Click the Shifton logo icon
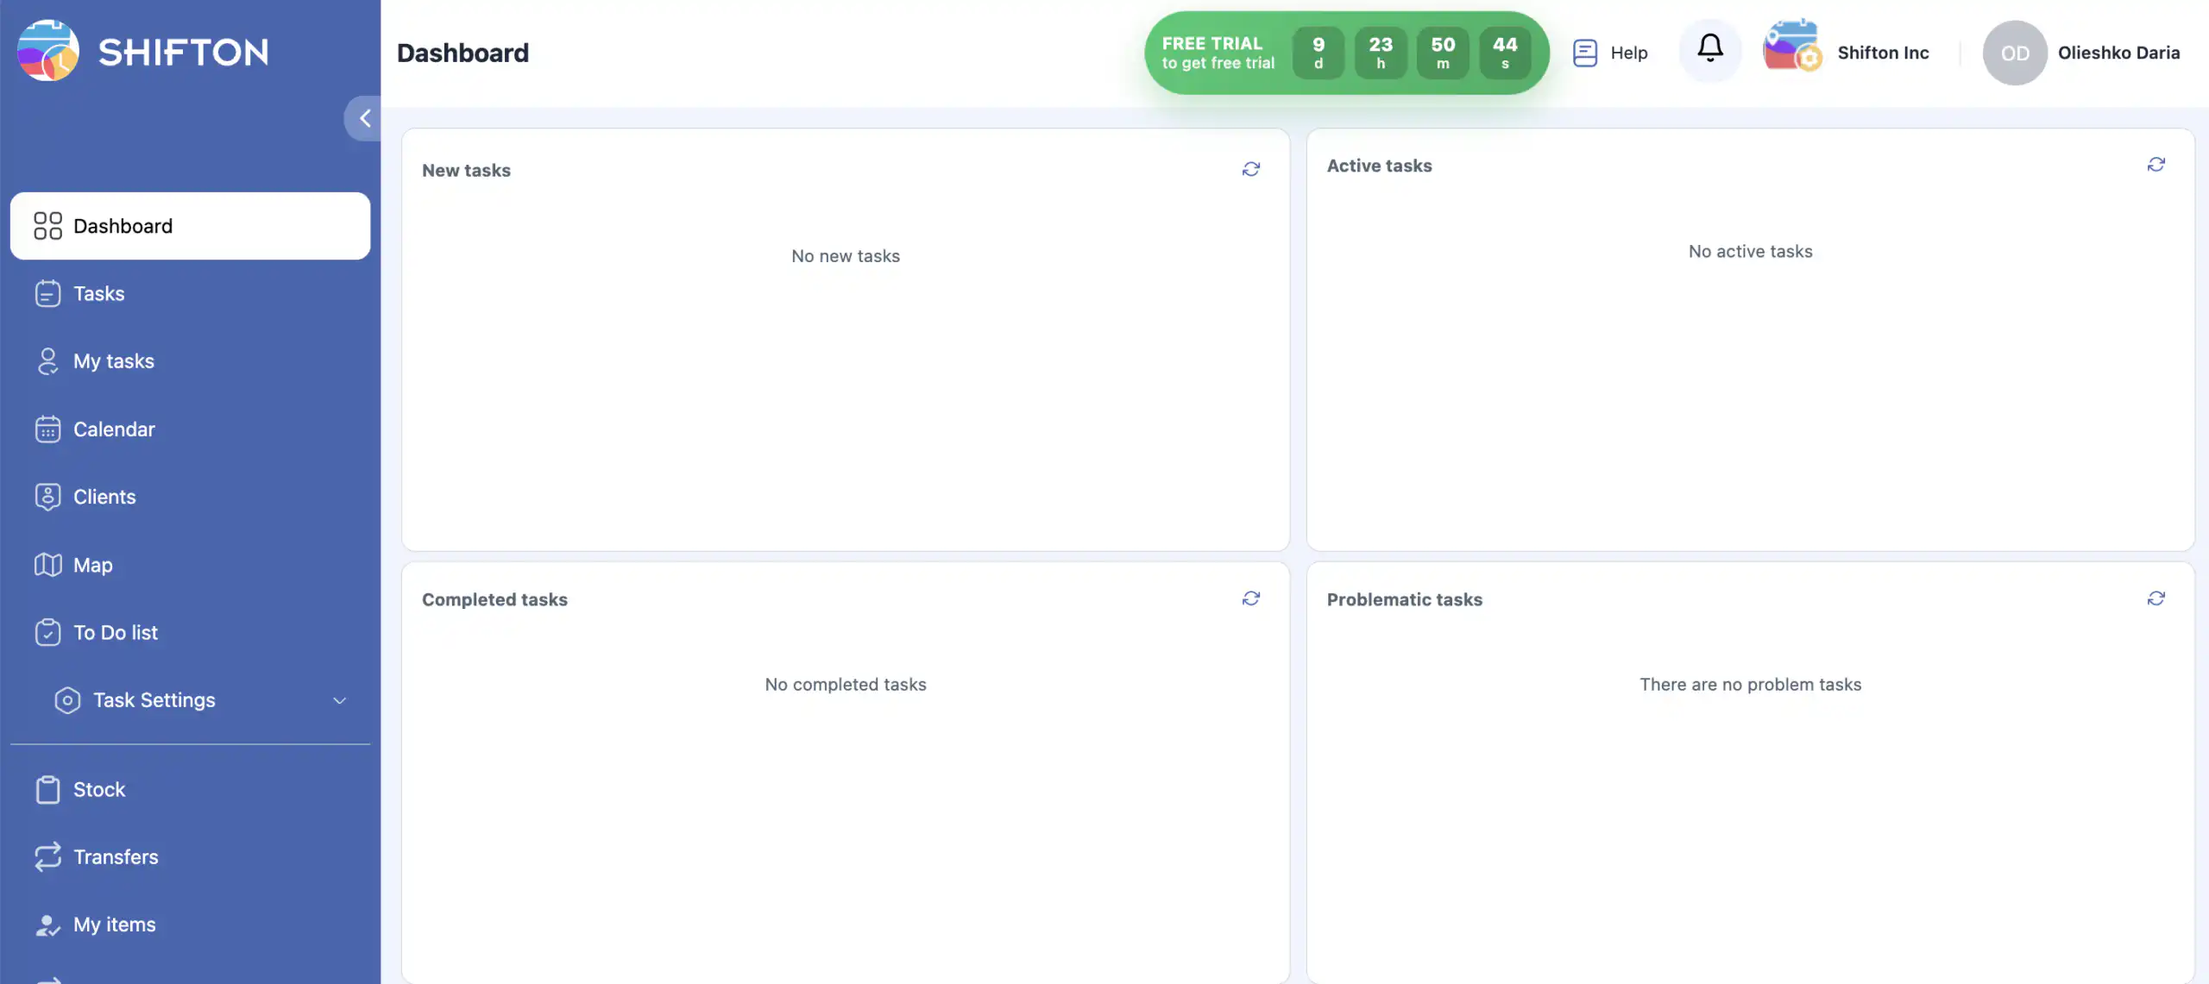Viewport: 2209px width, 984px height. [x=48, y=51]
